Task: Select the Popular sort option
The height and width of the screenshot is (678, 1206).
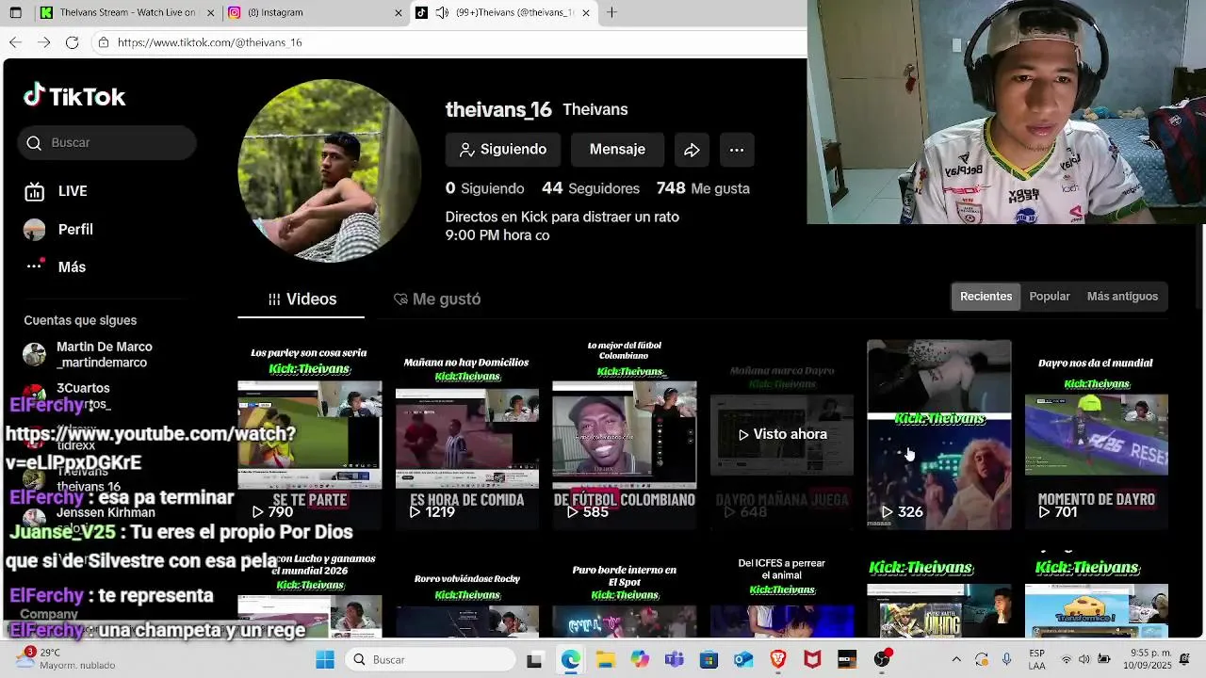Action: (1050, 297)
